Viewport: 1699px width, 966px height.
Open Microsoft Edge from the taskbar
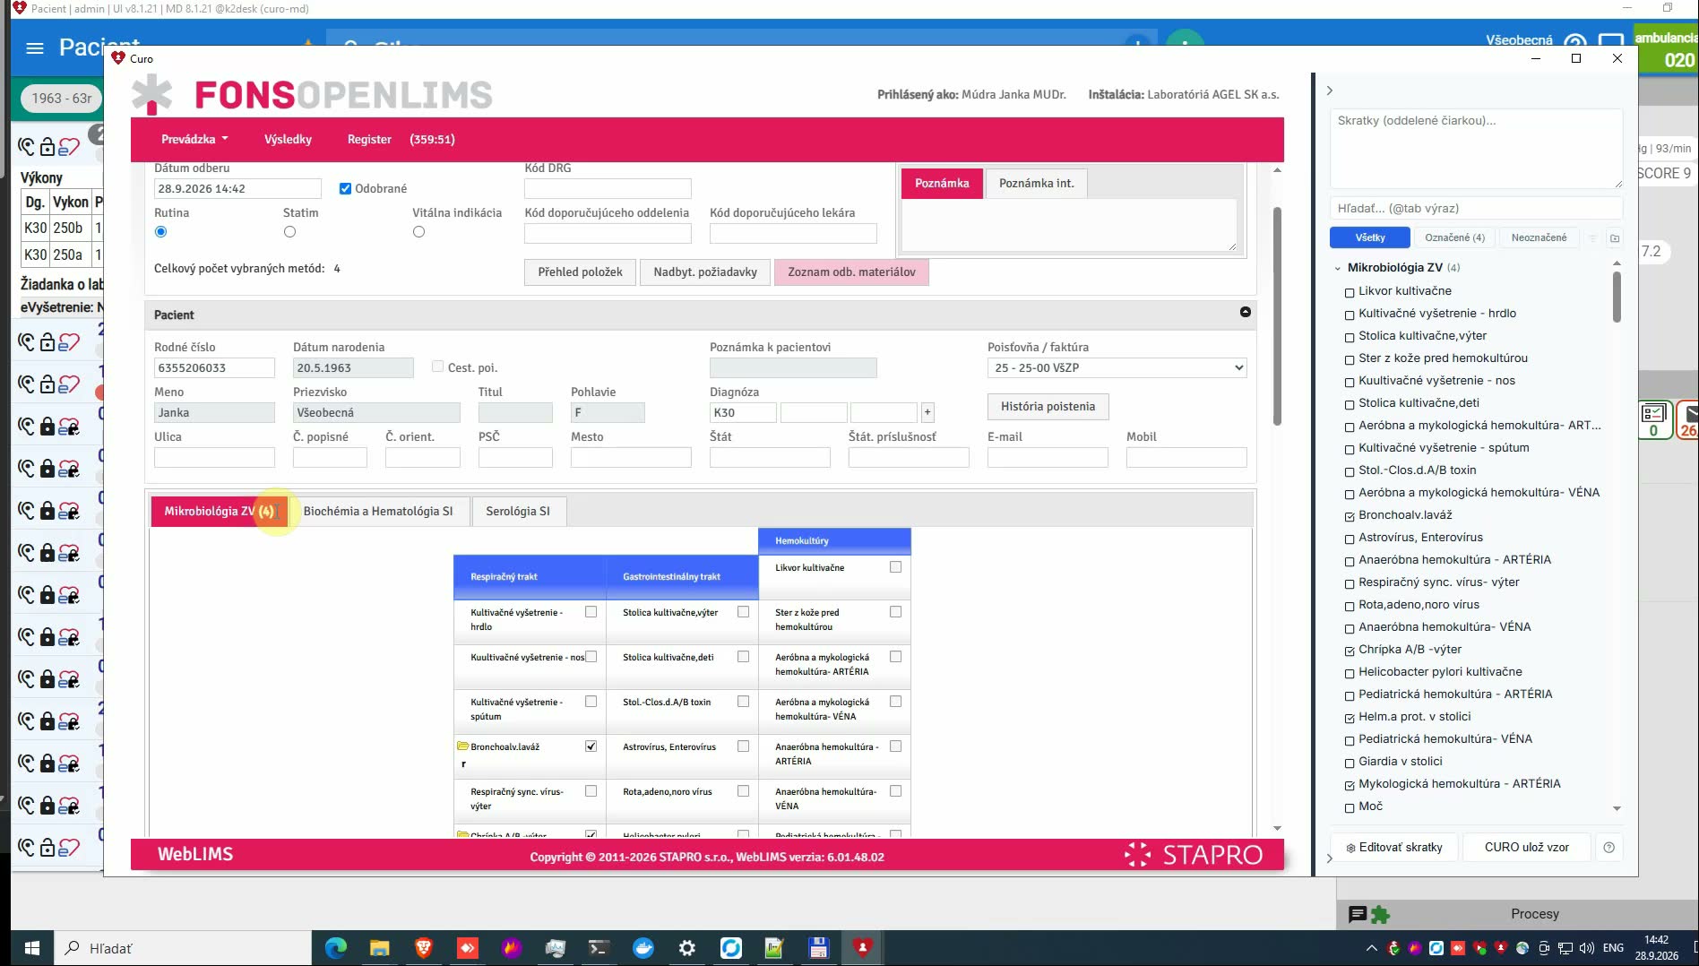tap(336, 948)
